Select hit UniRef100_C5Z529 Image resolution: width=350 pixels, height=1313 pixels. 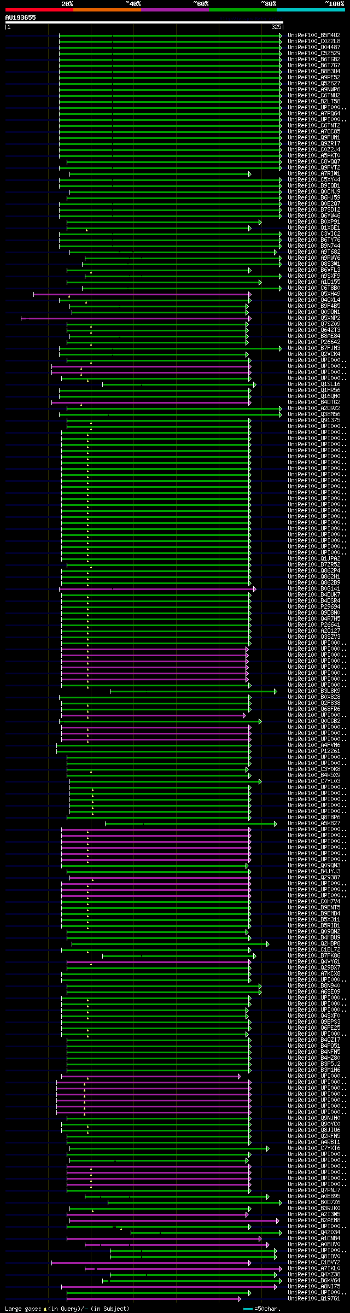click(314, 53)
